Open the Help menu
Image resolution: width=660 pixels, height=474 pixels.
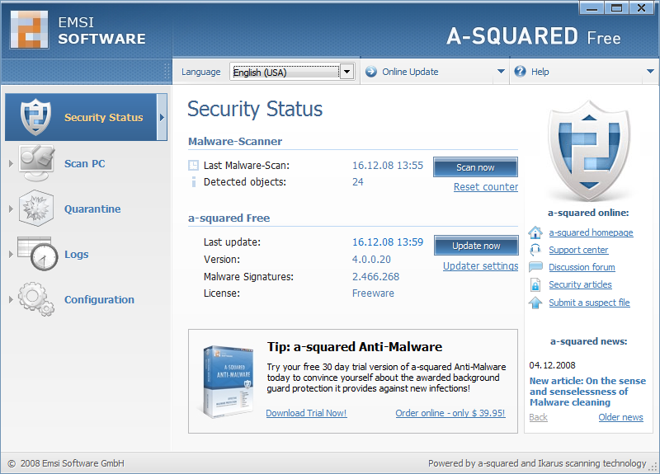pos(540,72)
